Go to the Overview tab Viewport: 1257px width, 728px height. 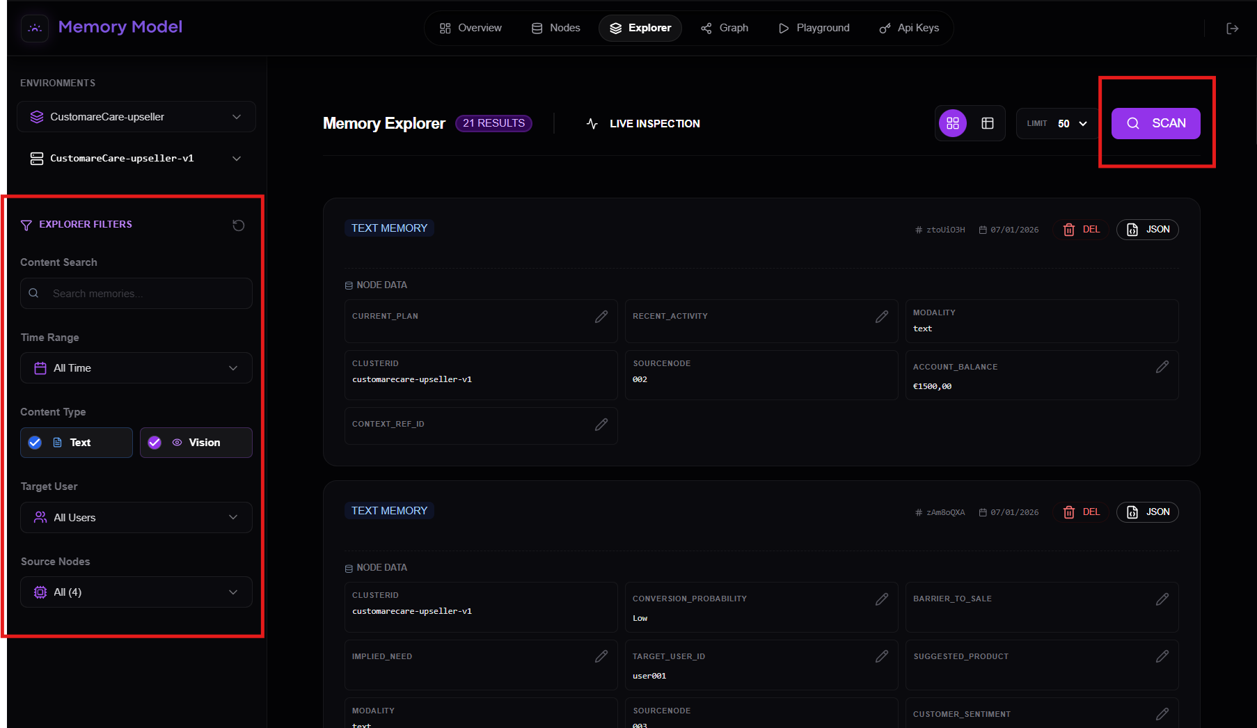point(471,28)
